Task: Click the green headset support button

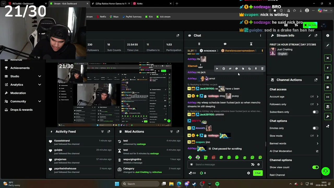Action: point(326,171)
